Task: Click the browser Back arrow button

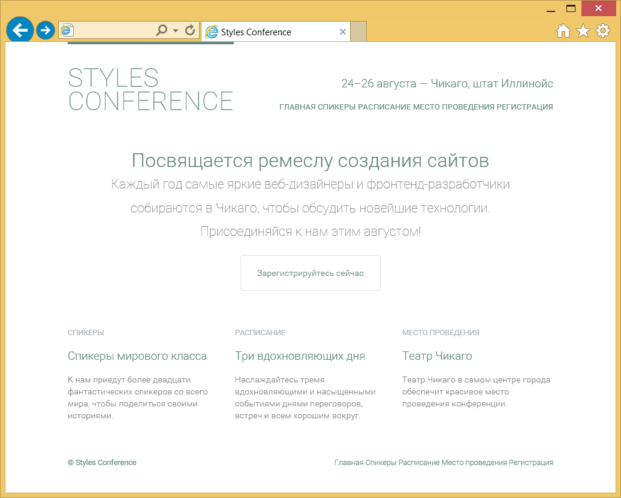Action: click(x=20, y=30)
